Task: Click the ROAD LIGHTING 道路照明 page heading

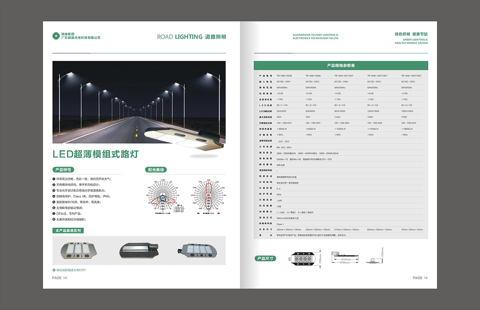Action: [x=191, y=37]
